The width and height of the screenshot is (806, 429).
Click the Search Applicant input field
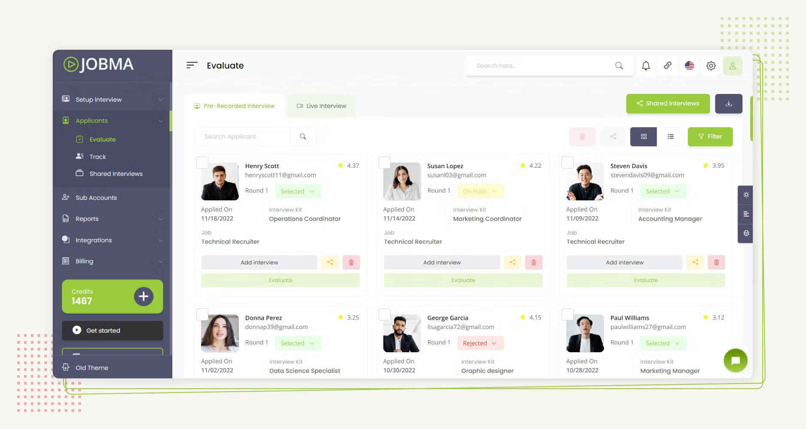242,137
